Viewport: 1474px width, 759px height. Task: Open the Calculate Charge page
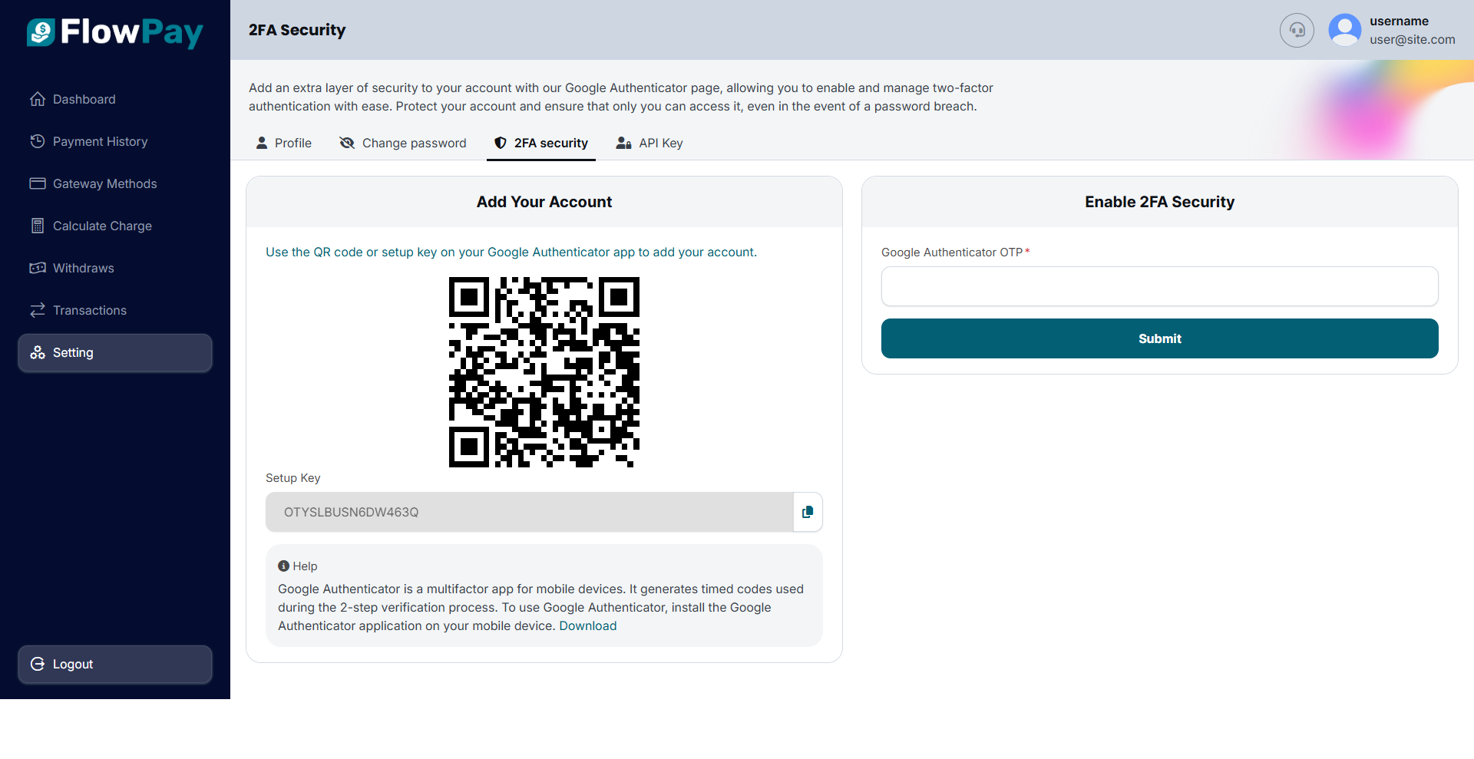pos(102,226)
